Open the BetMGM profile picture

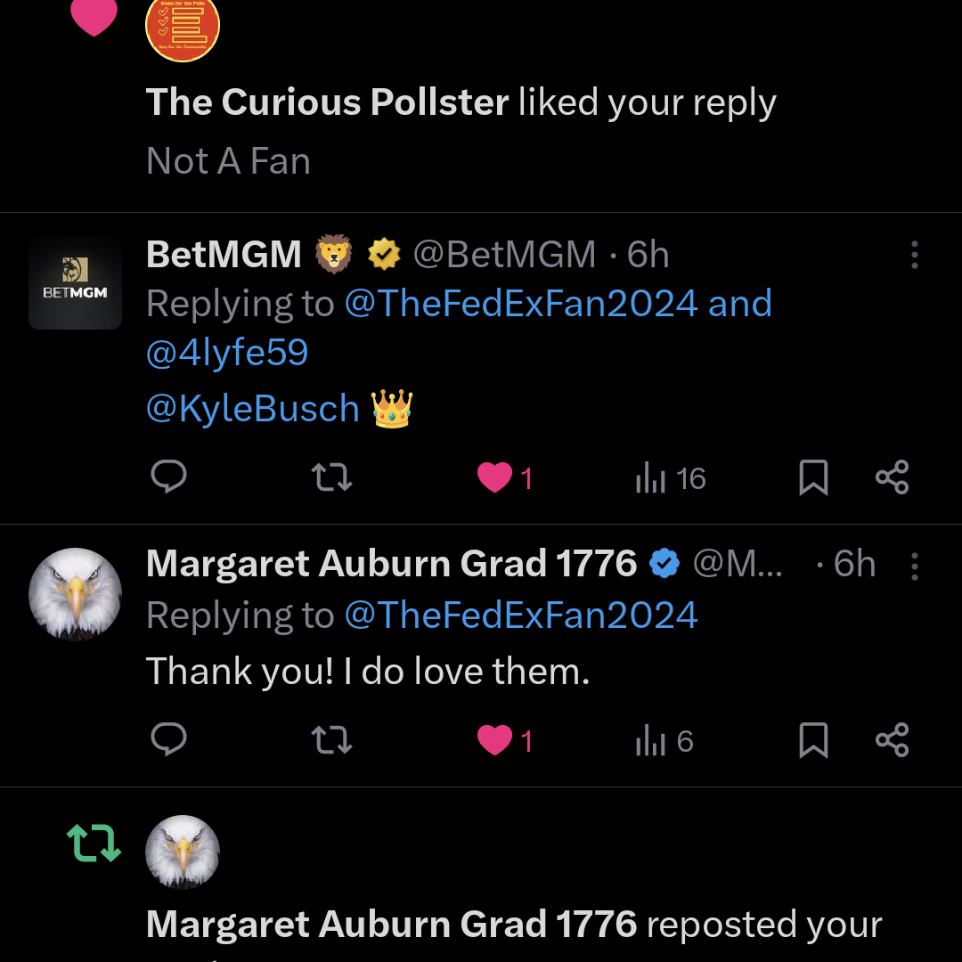[x=75, y=283]
